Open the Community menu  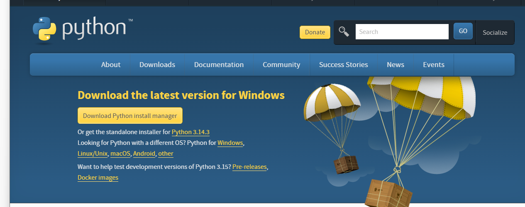coord(281,65)
